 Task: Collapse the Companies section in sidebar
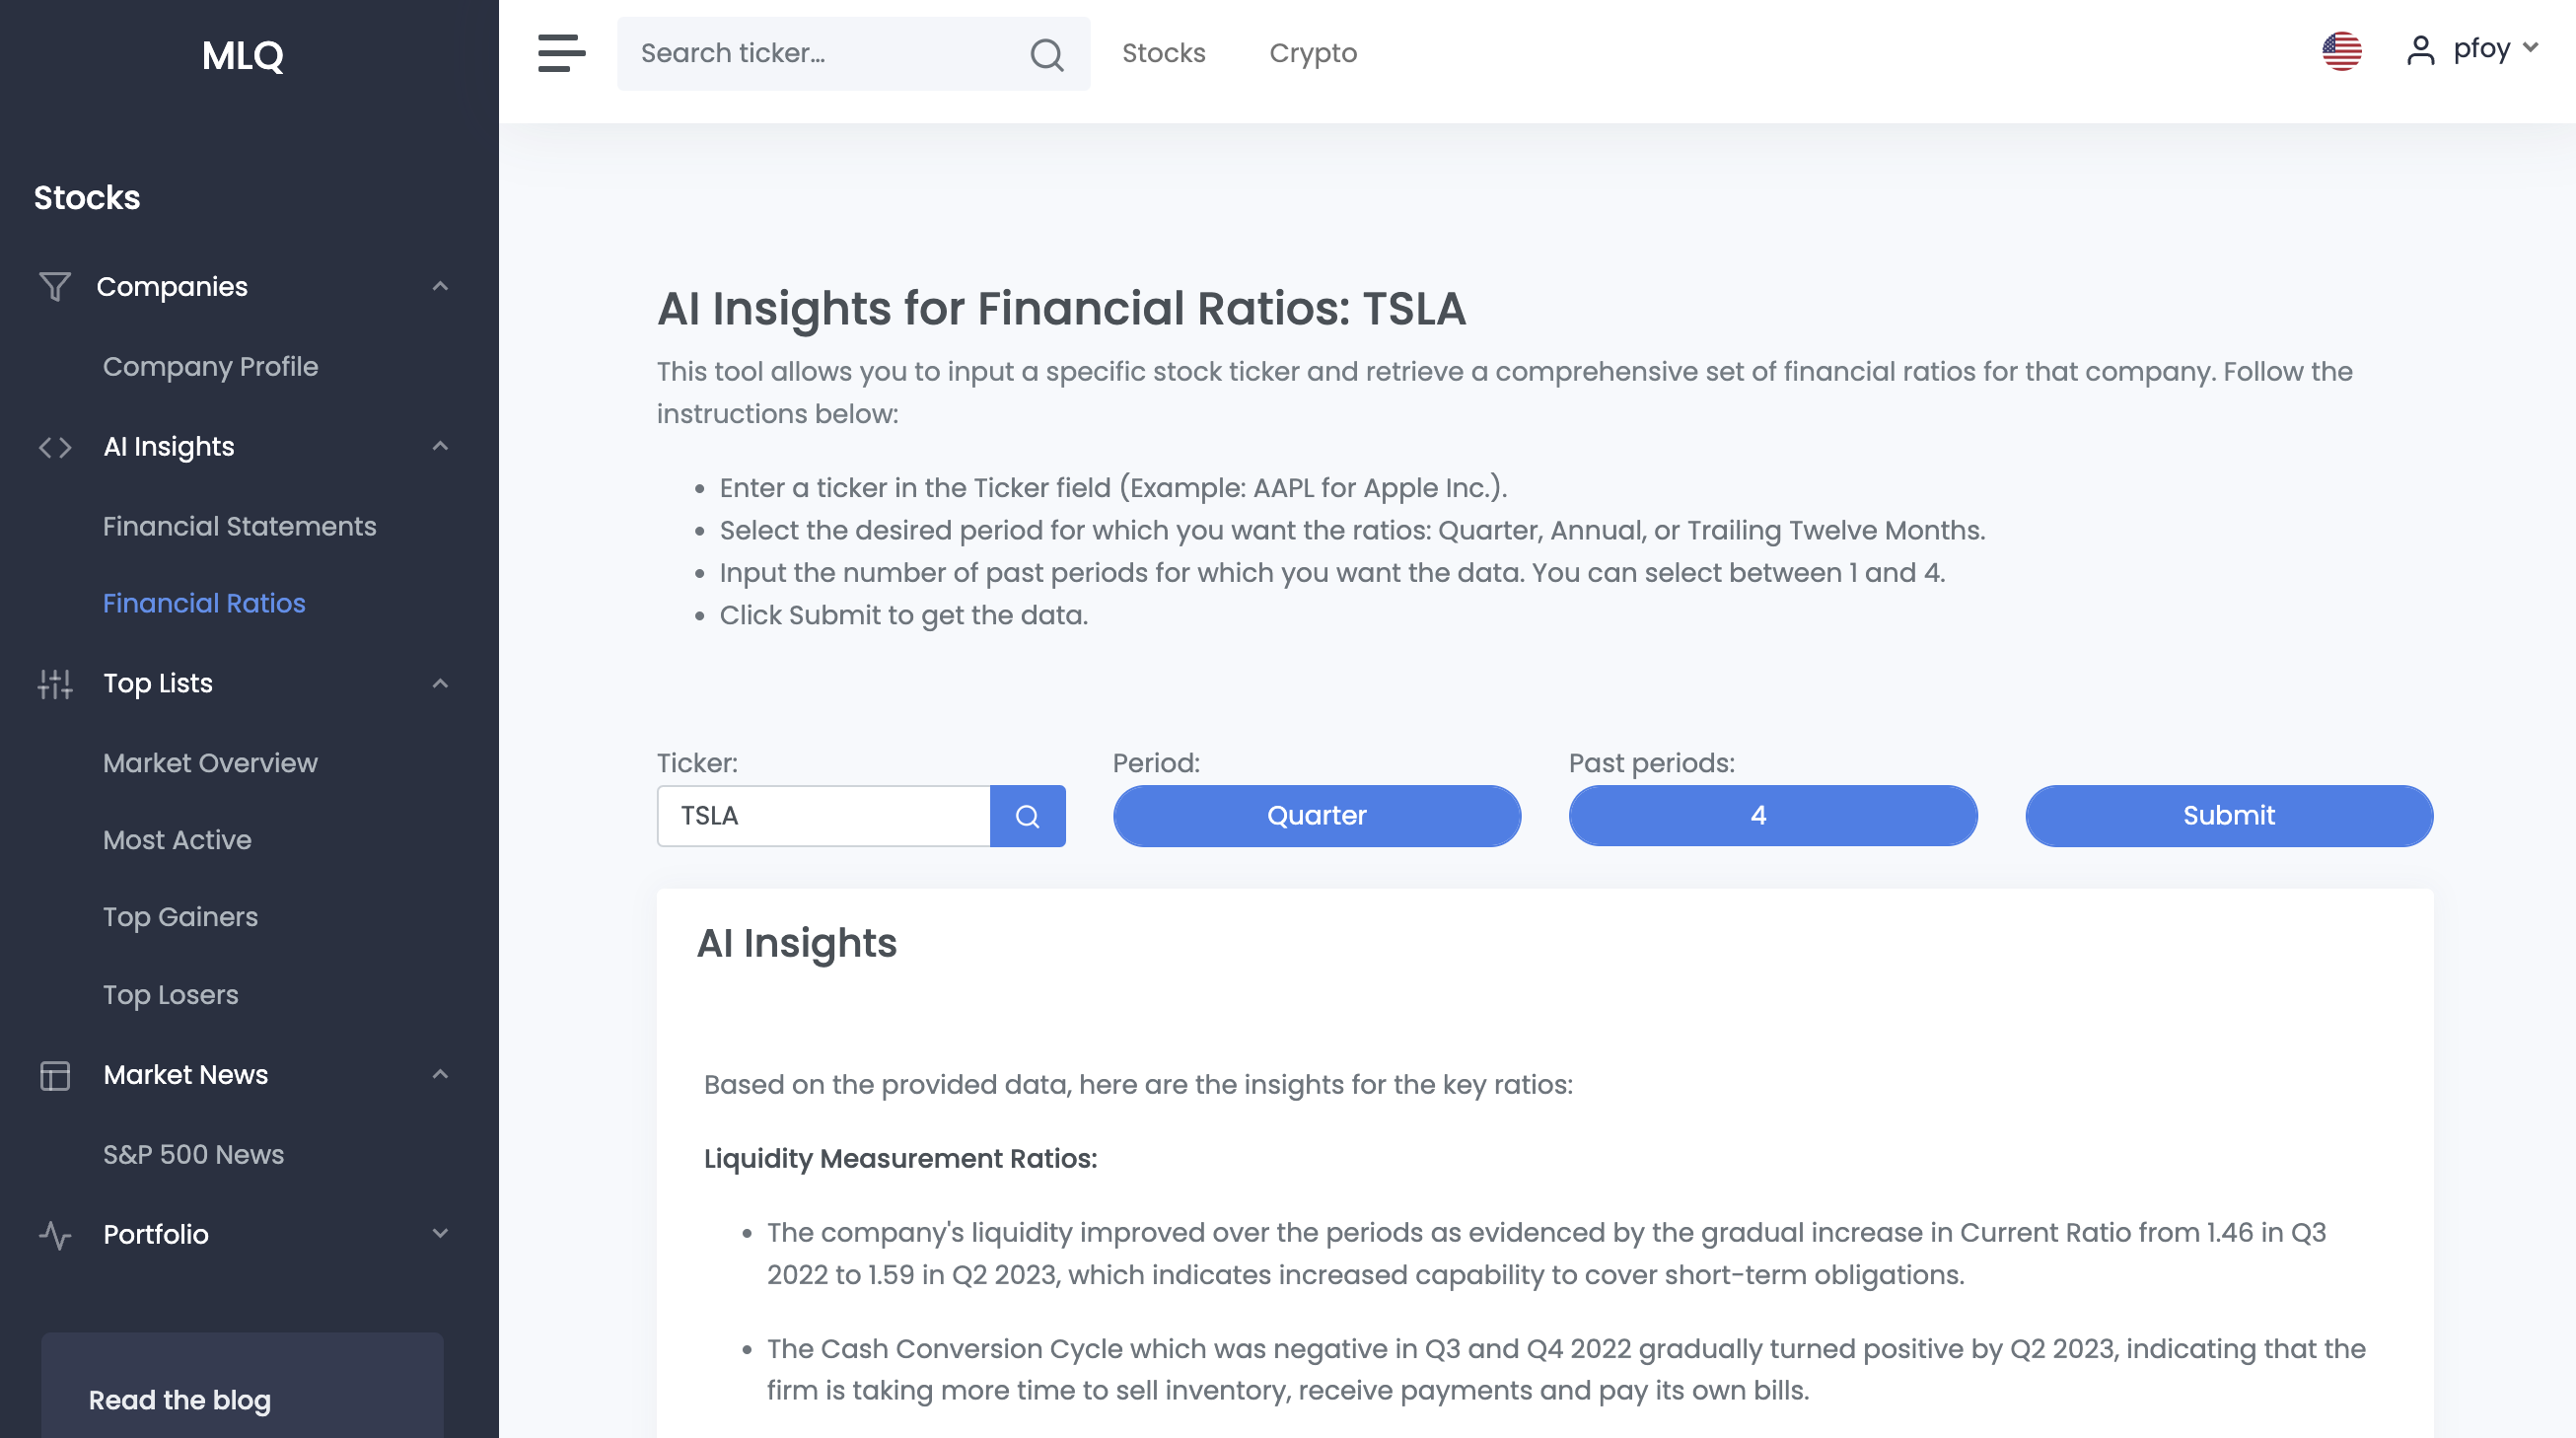pos(437,287)
